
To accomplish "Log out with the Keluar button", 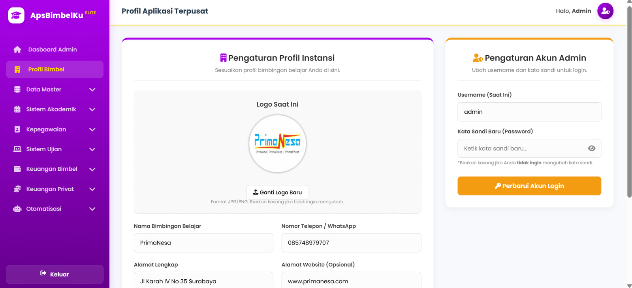I will point(55,274).
